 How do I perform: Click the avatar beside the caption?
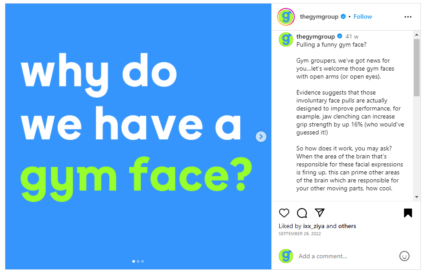click(x=286, y=39)
